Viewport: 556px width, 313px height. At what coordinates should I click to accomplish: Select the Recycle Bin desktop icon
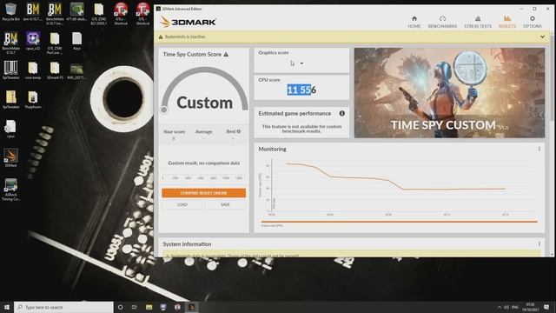(10, 12)
